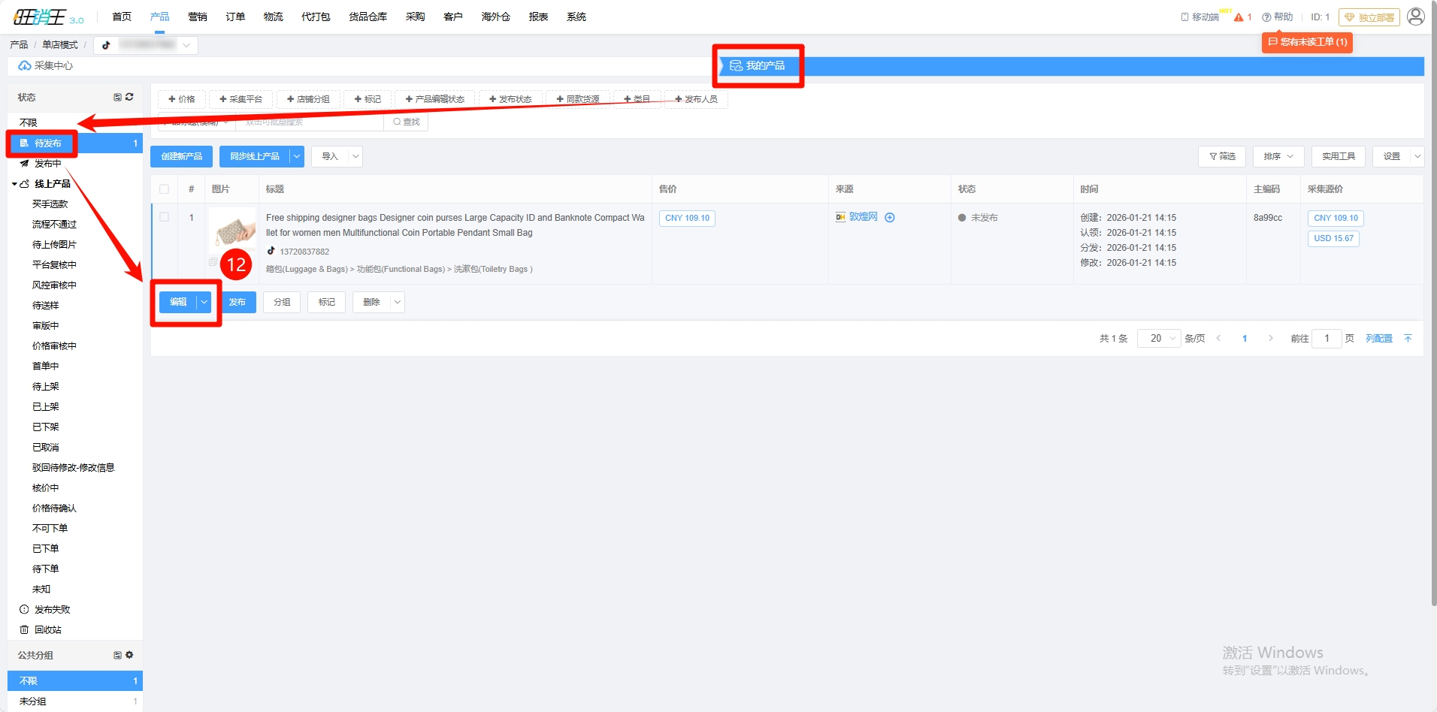This screenshot has width=1437, height=712.
Task: Click the red warning triangle alert icon
Action: [x=1239, y=17]
